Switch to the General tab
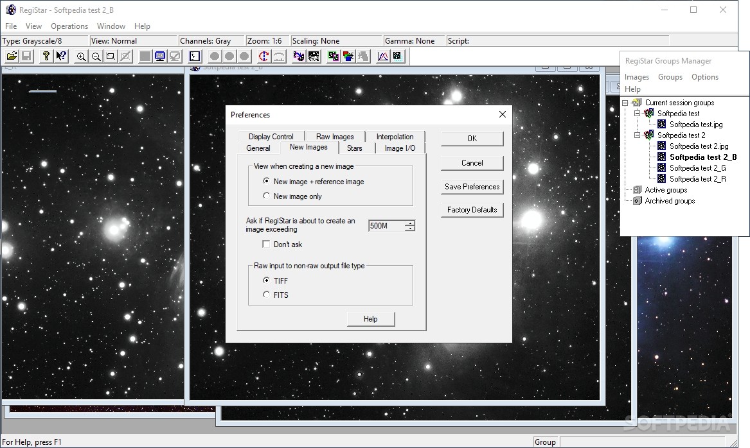The width and height of the screenshot is (750, 448). tap(258, 148)
